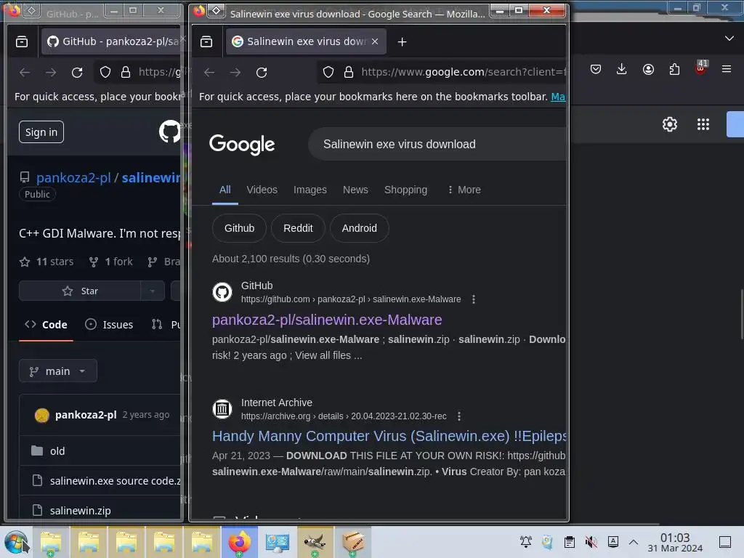Switch to the News search tab
This screenshot has width=744, height=558.
355,190
